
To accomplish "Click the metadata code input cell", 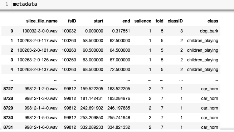I will click(x=122, y=4).
